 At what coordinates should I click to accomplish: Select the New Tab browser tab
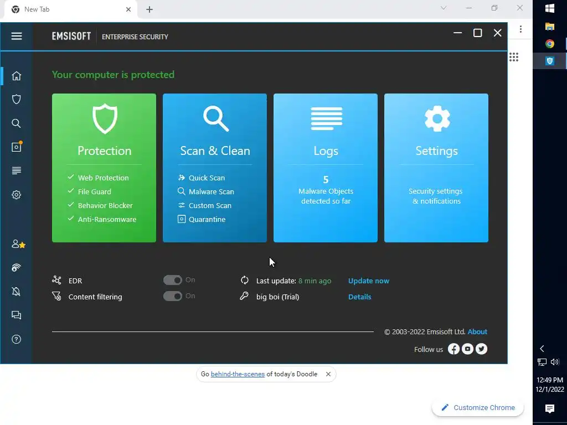pyautogui.click(x=70, y=9)
